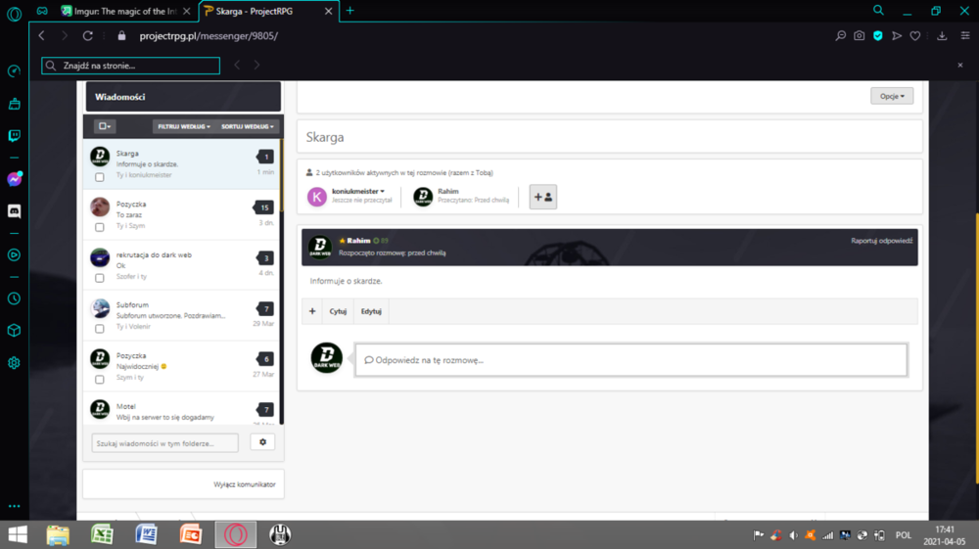Select the Subforum conversation checkbox
This screenshot has height=549, width=979.
(99, 329)
